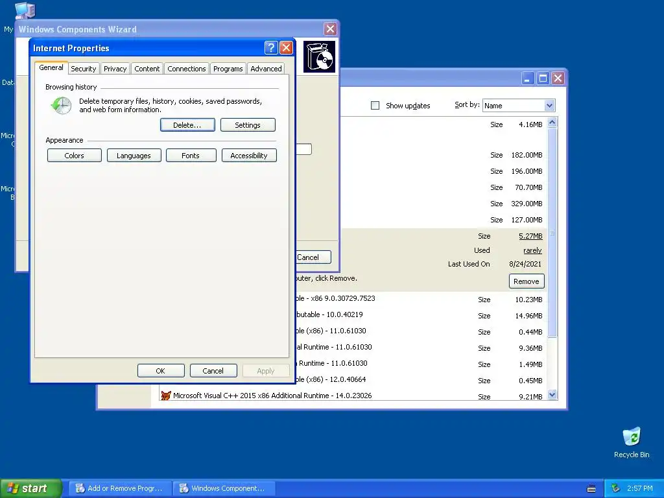Click the software box CD icon in wizard
This screenshot has width=664, height=498.
[x=319, y=57]
